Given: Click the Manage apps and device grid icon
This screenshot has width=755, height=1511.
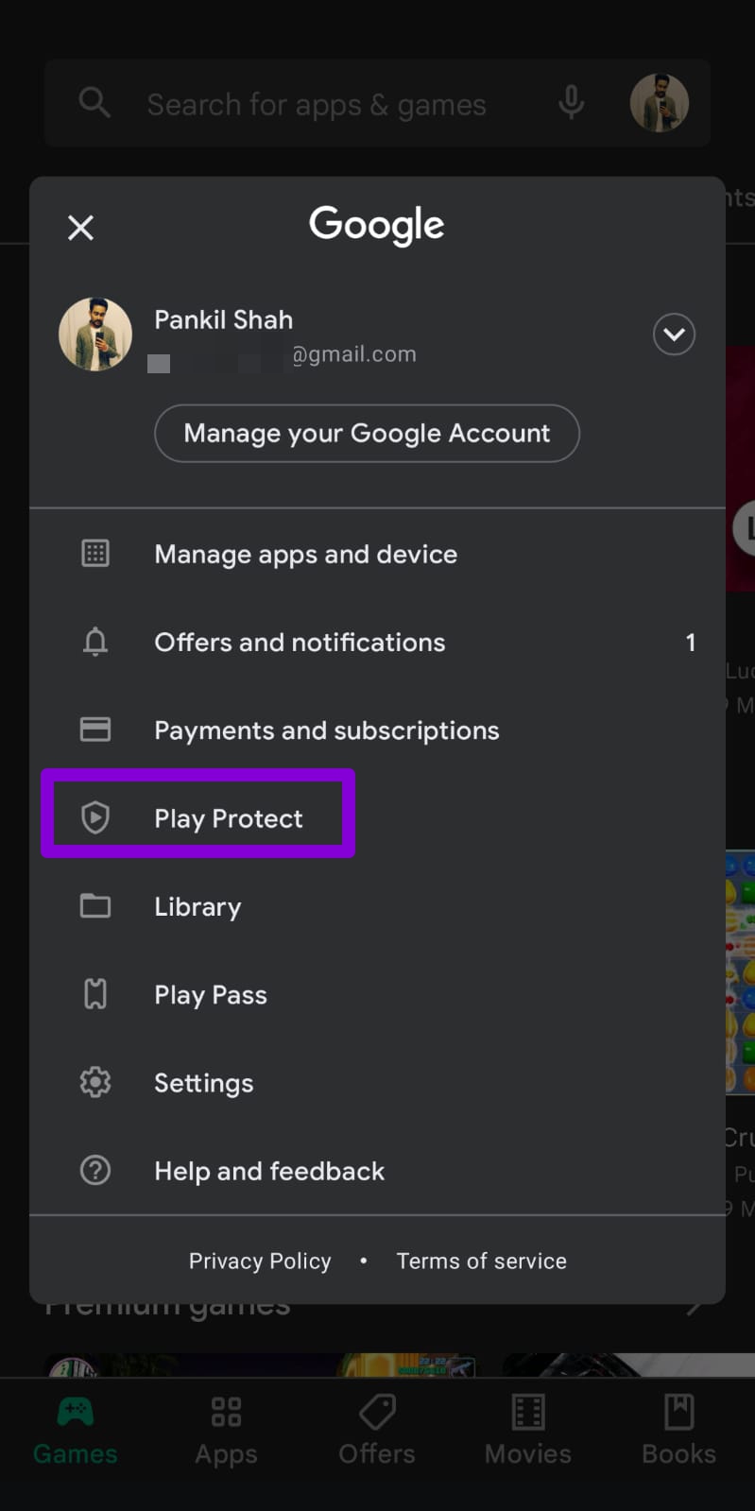Looking at the screenshot, I should click(x=94, y=554).
